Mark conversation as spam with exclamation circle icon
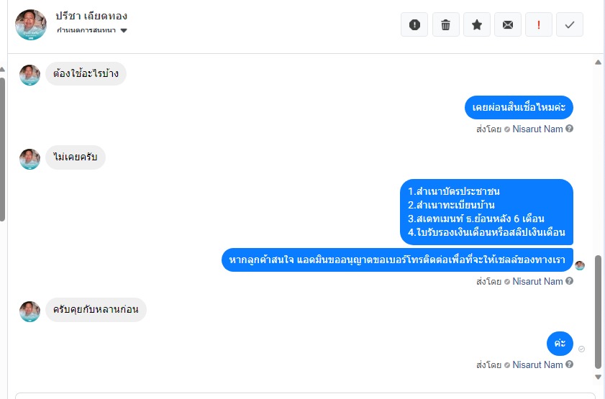Screen dimensions: 605x399 pyautogui.click(x=414, y=24)
